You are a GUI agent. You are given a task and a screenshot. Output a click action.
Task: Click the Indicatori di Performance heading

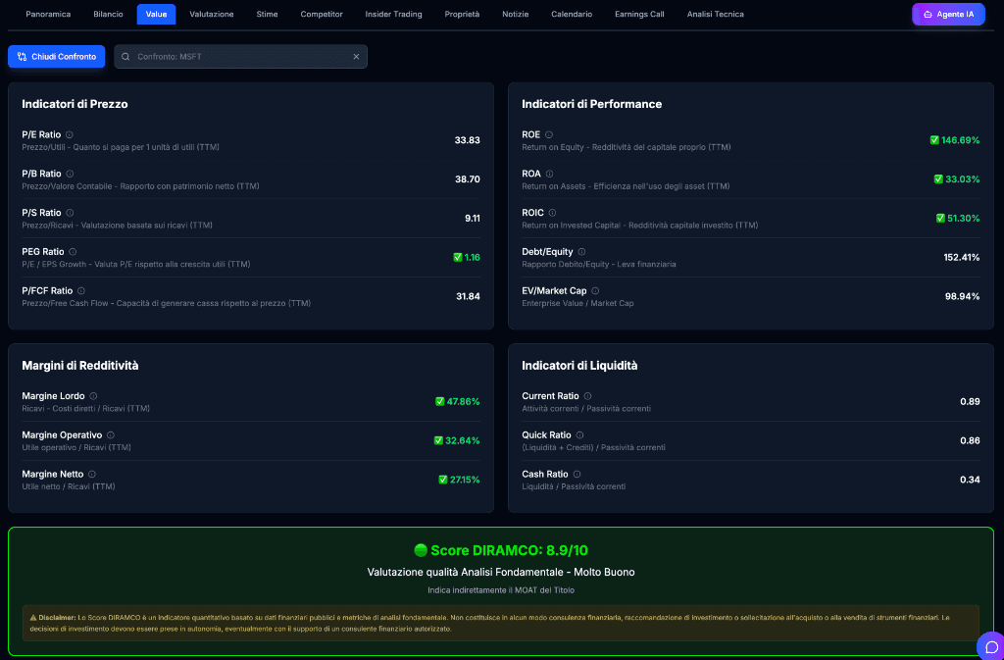(591, 104)
